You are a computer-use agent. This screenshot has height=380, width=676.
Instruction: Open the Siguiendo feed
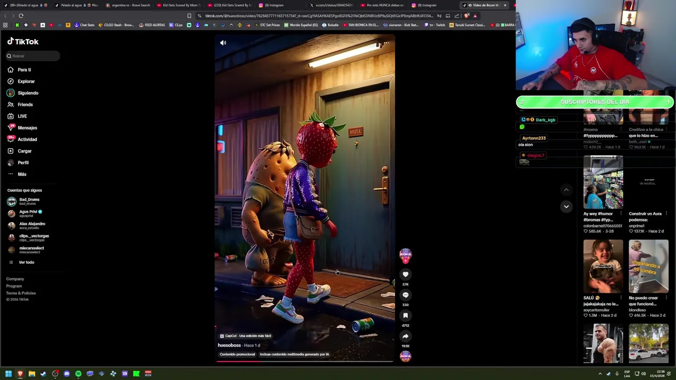tap(23, 93)
